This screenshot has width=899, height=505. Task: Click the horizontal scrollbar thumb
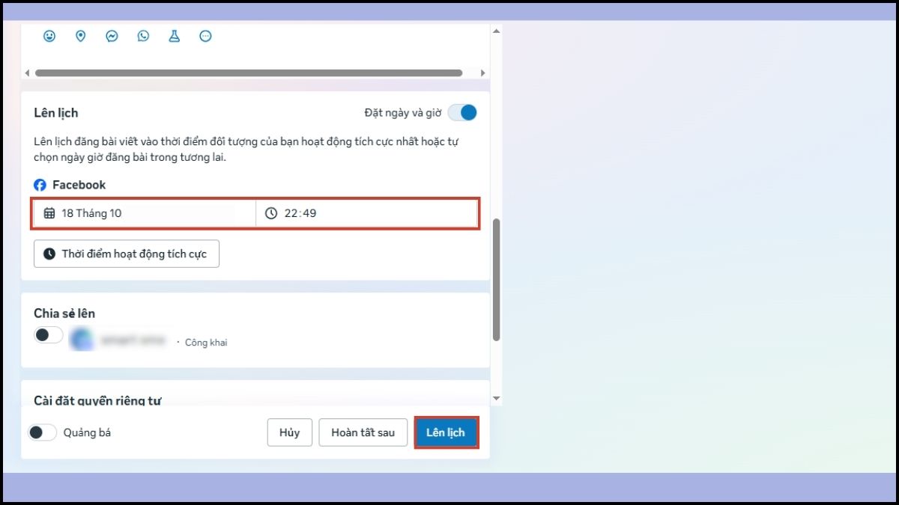pyautogui.click(x=249, y=73)
